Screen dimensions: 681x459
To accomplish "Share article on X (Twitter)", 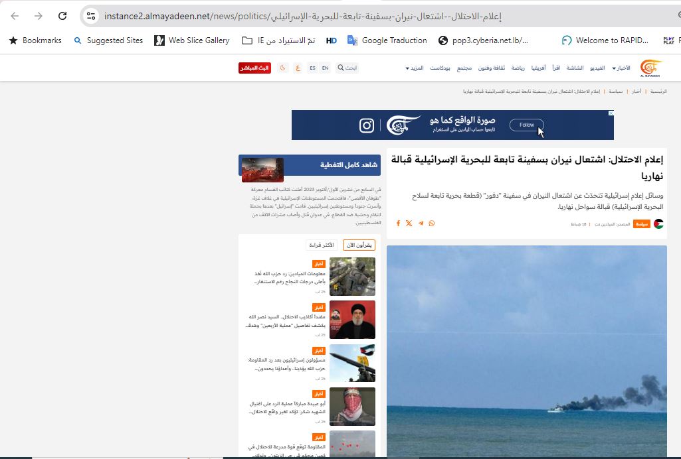I will [x=409, y=224].
